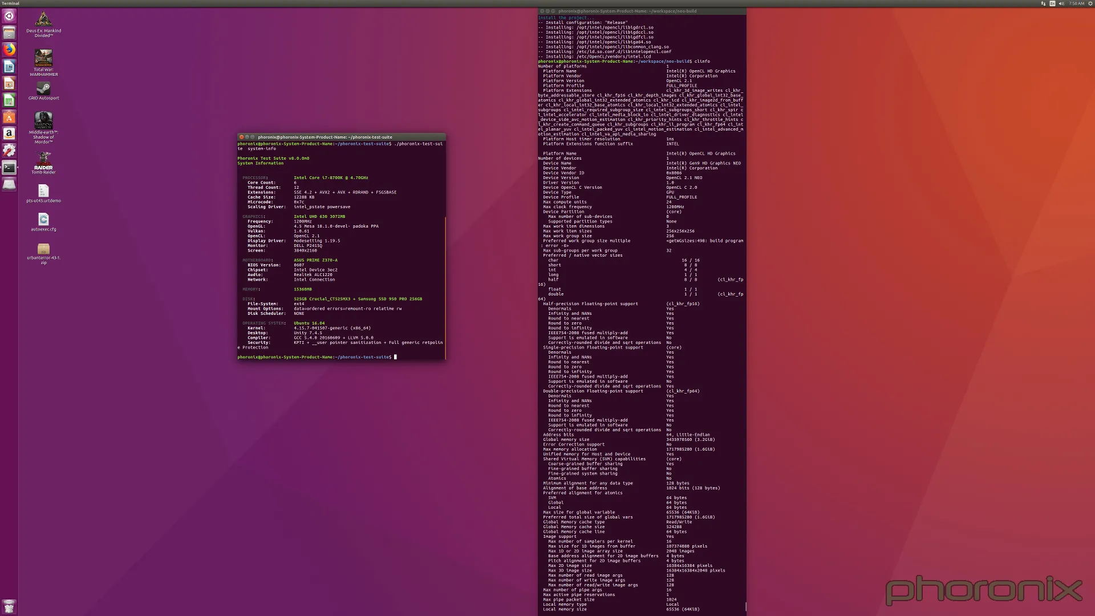Click 'DELL P2415Q' monitor value

tap(308, 245)
